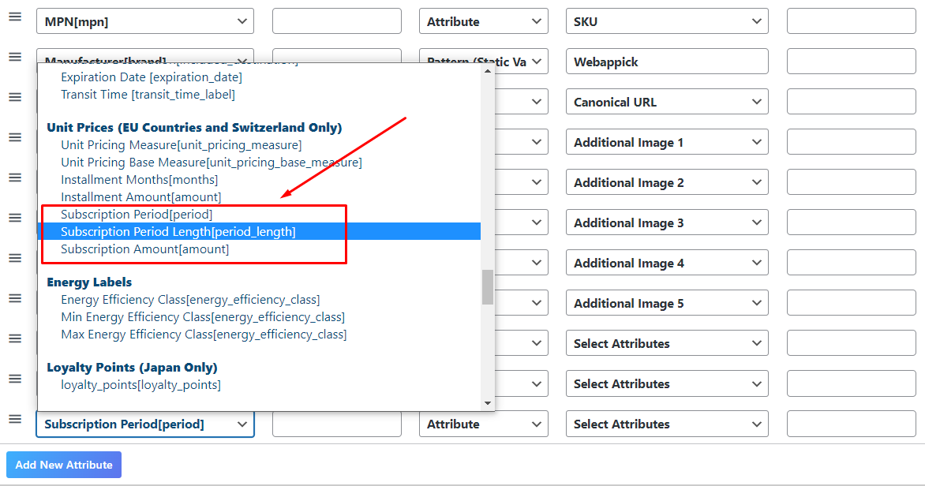This screenshot has height=486, width=925.
Task: Click drag handle in Additional Image 3 row
Action: point(15,218)
